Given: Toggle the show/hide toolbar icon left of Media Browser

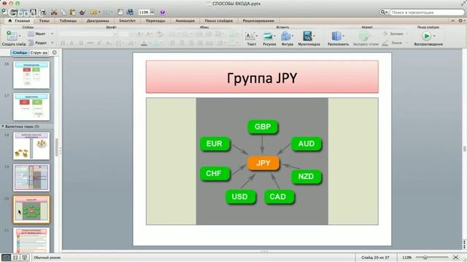Looking at the screenshot, I should 120,12.
